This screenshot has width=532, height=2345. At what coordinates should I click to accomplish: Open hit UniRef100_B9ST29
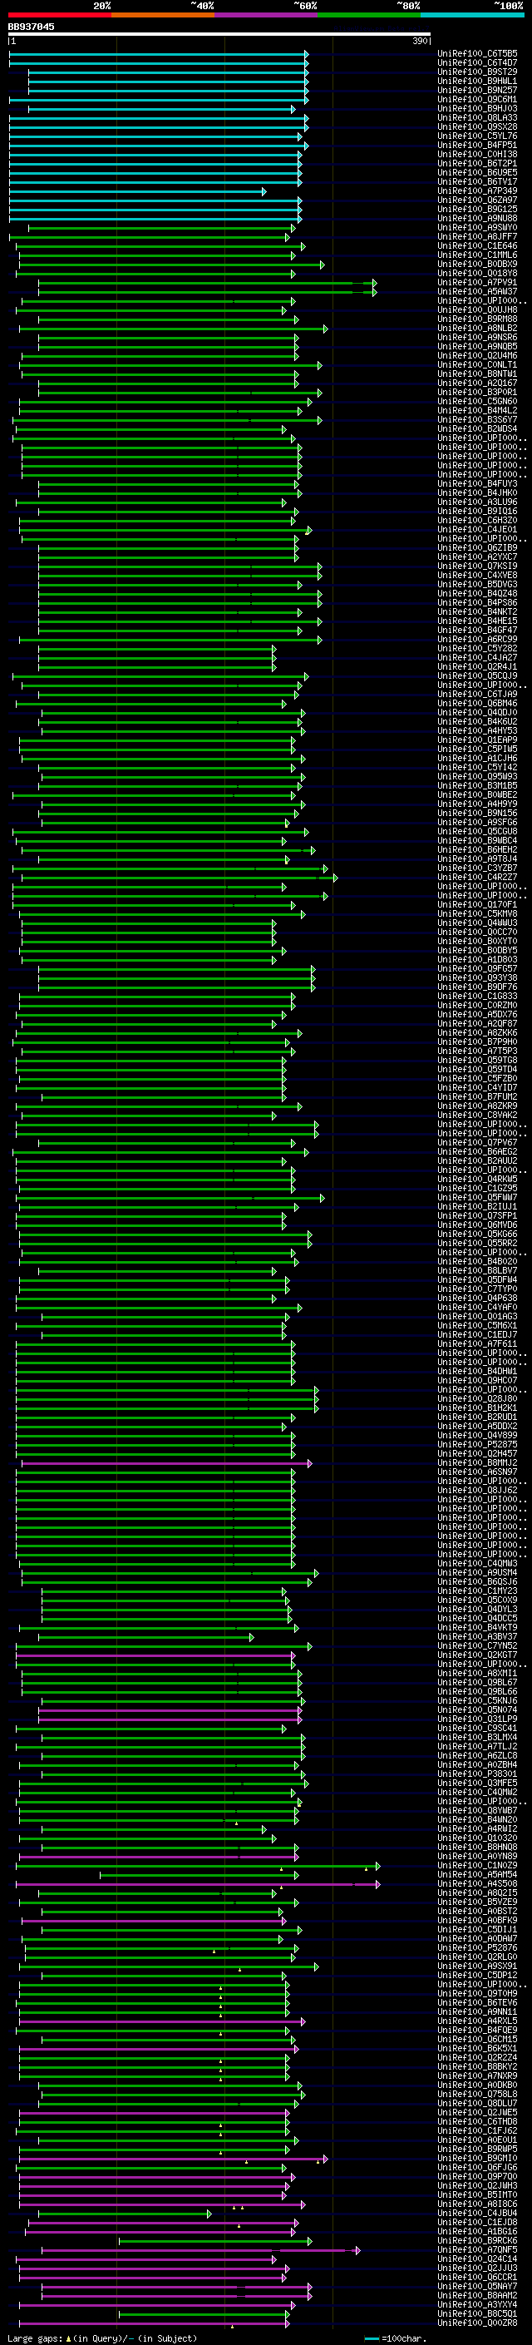click(x=477, y=73)
